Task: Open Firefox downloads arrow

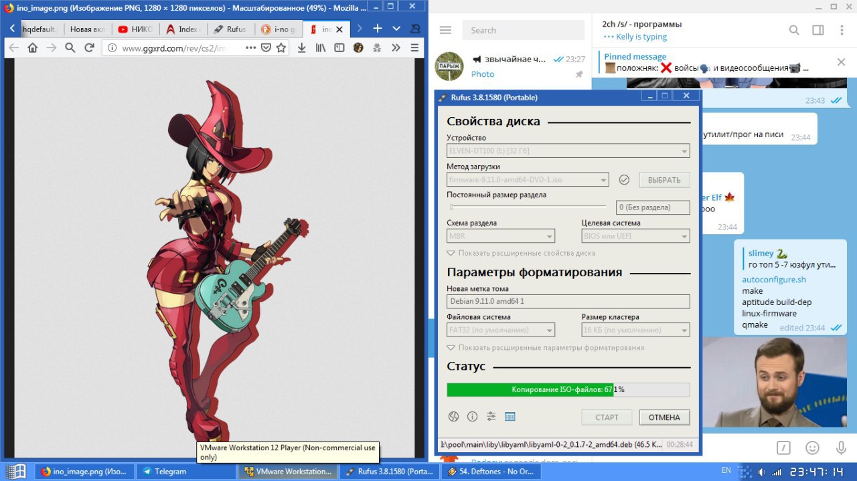Action: click(x=302, y=48)
